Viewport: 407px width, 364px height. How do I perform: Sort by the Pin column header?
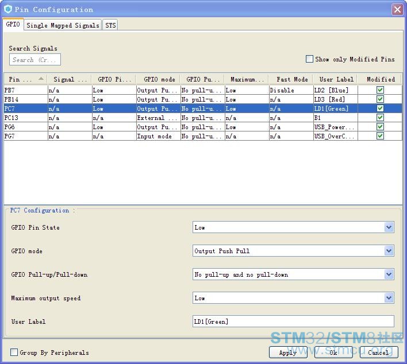pos(25,79)
